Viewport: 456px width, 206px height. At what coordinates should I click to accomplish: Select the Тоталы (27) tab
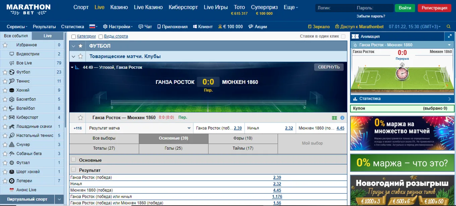point(104,148)
